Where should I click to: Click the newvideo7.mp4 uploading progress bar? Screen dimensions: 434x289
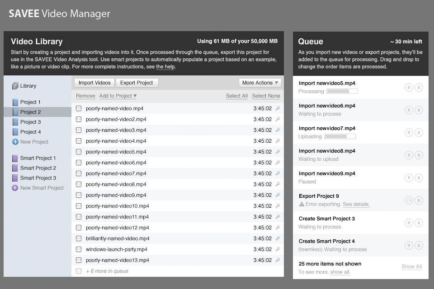[340, 136]
